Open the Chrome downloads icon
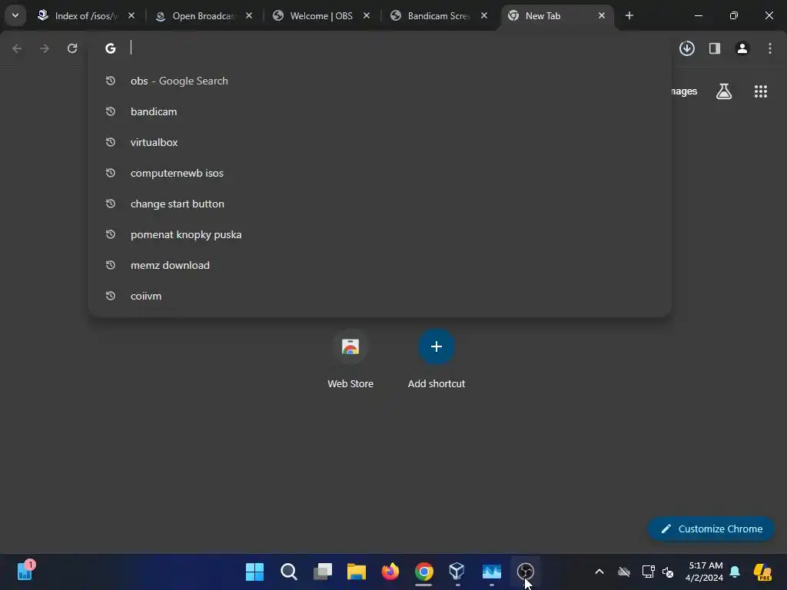Screen dimensions: 787x590 coord(687,48)
